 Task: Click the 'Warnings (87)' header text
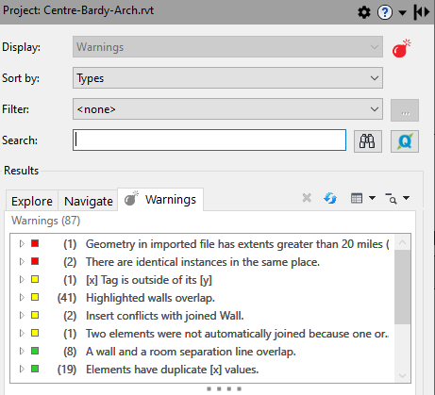(x=46, y=221)
